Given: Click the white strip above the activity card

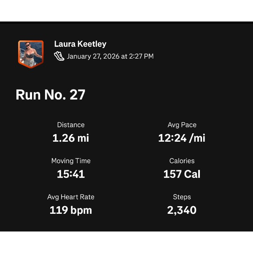Looking at the screenshot, I should pos(126,11).
